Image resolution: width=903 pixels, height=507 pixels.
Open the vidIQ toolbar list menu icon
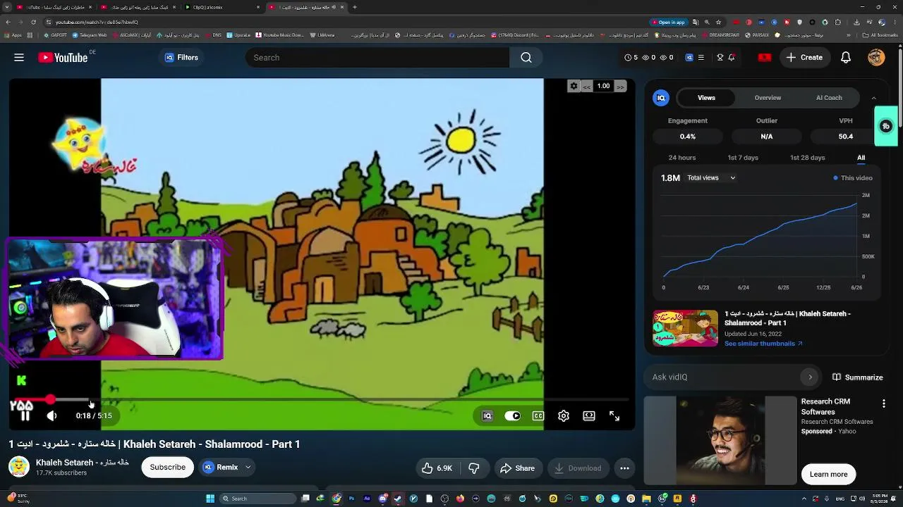pyautogui.click(x=701, y=58)
